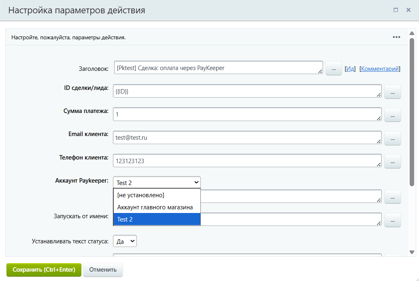Click the Сохранить (Ctrl+Enter) button

pos(44,270)
